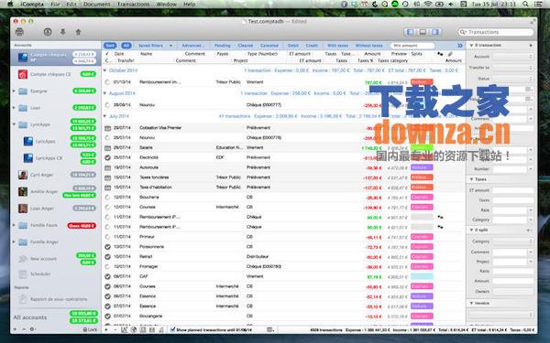Select the Cleared filter tab

pos(245,46)
